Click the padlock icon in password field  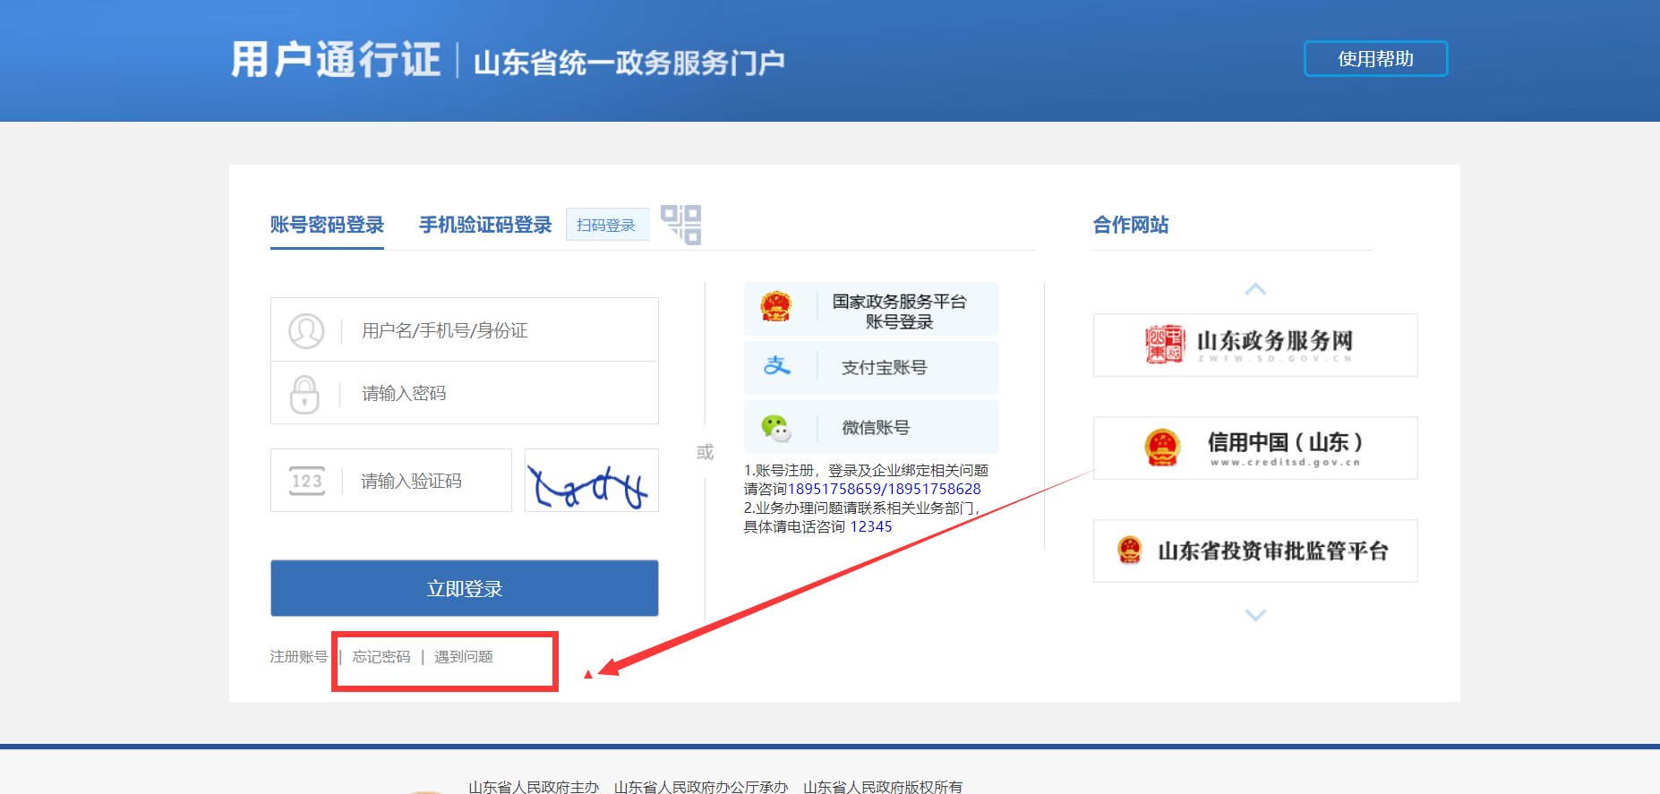click(x=304, y=394)
